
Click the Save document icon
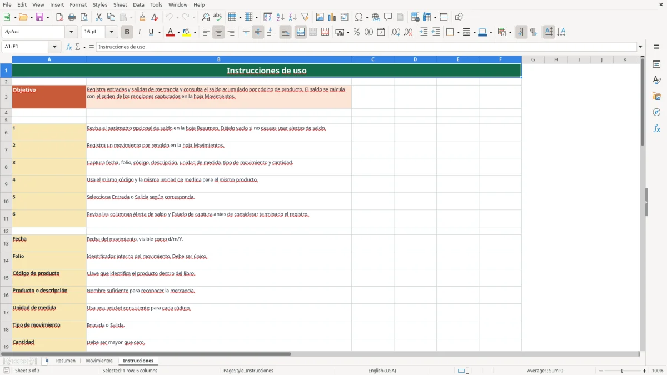tap(39, 17)
